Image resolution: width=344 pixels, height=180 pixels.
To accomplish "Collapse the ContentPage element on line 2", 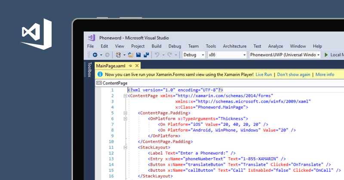I will click(x=125, y=96).
